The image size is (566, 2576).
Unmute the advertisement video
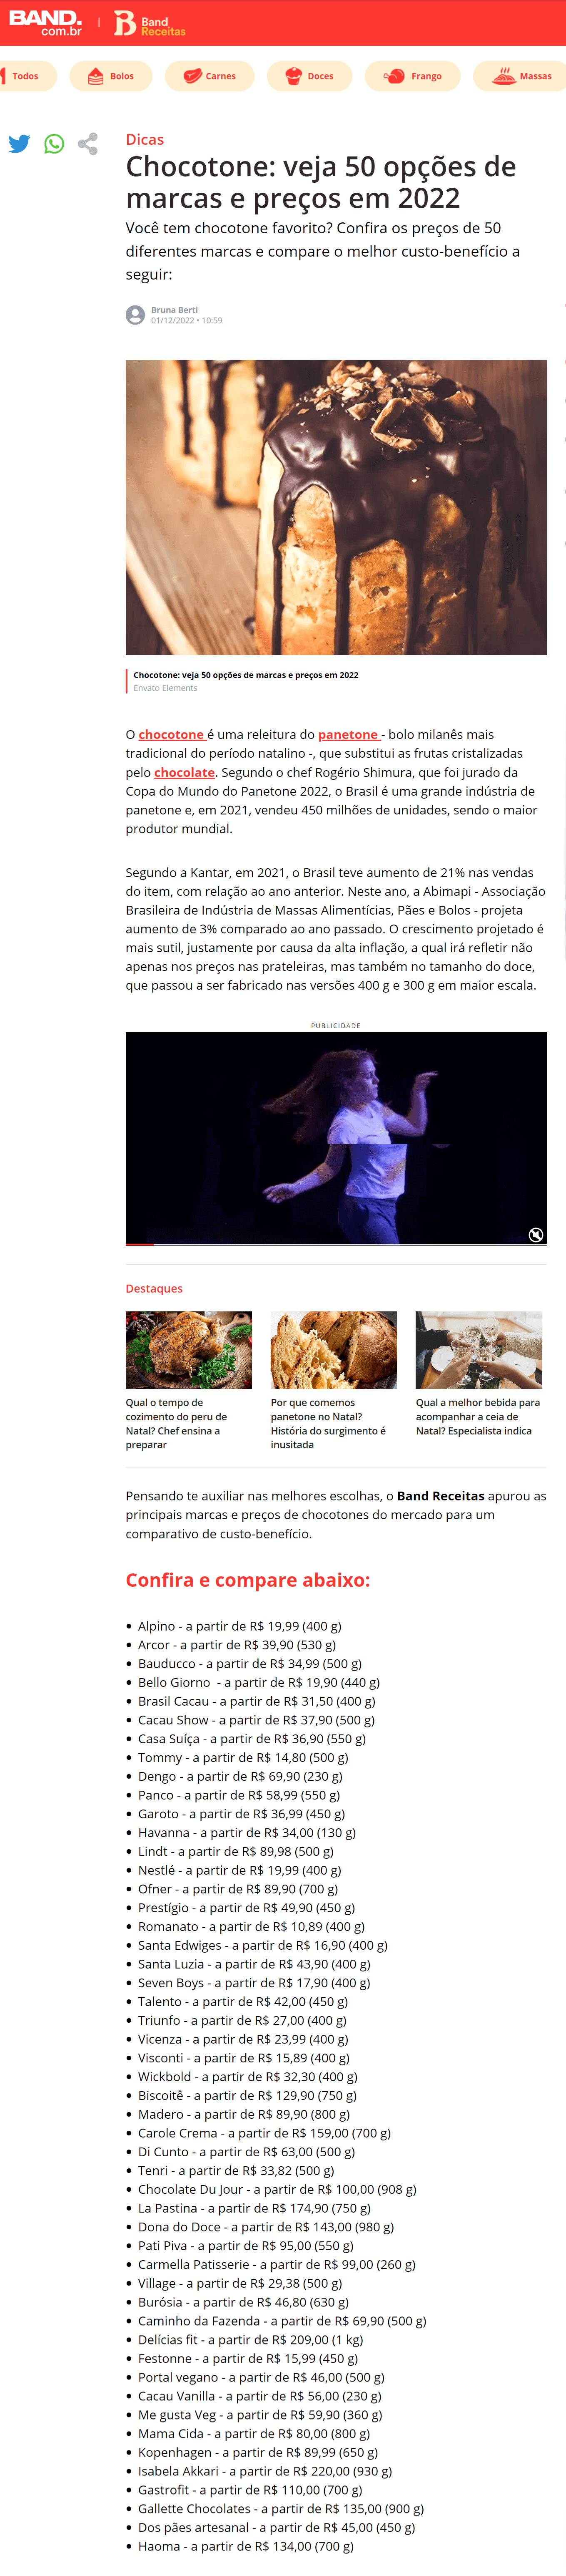[x=536, y=1234]
